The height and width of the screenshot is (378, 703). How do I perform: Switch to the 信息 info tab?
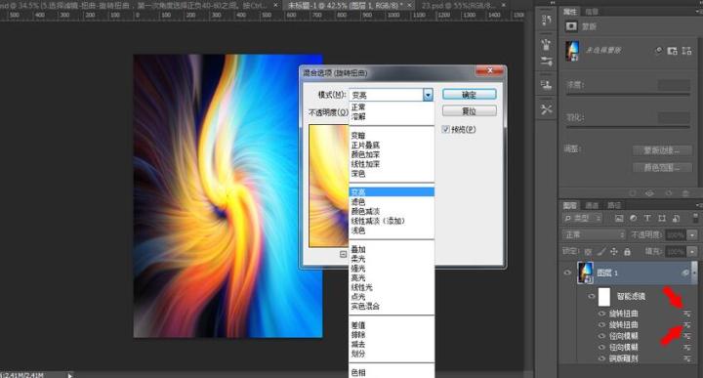click(592, 12)
